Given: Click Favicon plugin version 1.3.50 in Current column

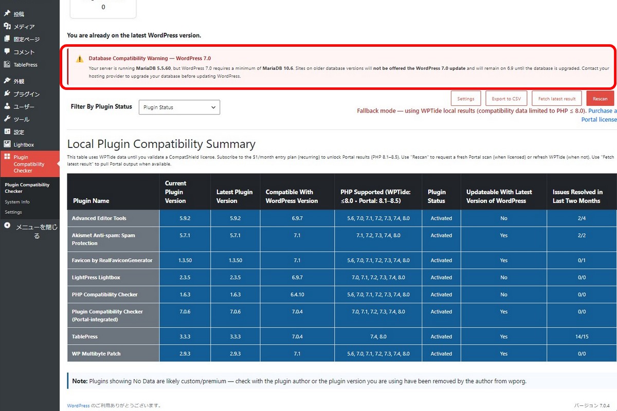Looking at the screenshot, I should point(185,260).
